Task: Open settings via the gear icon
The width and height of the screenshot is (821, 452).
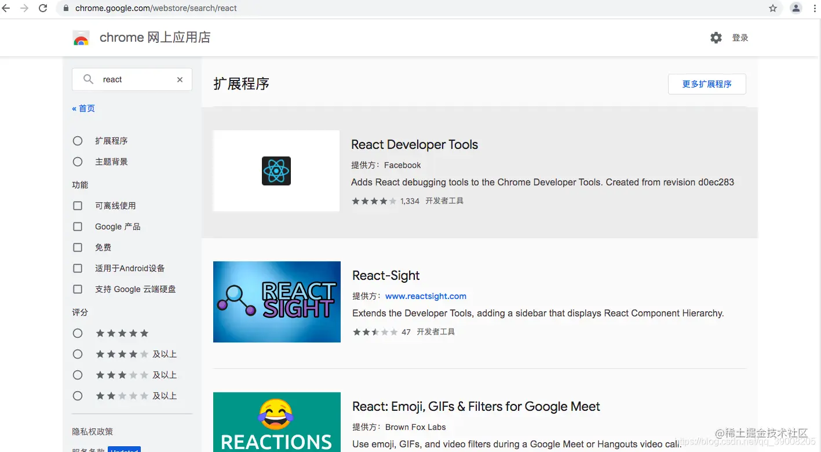Action: click(x=716, y=38)
